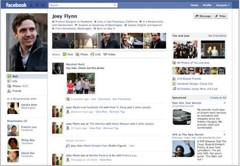Click See Friendship in You and Joey
Viewport: 240px width, 166px height.
tap(217, 36)
